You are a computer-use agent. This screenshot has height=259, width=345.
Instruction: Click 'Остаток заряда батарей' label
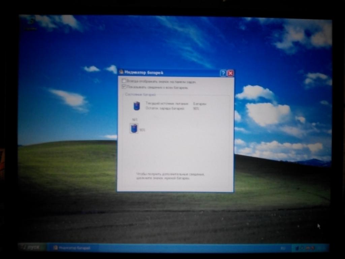(165, 108)
